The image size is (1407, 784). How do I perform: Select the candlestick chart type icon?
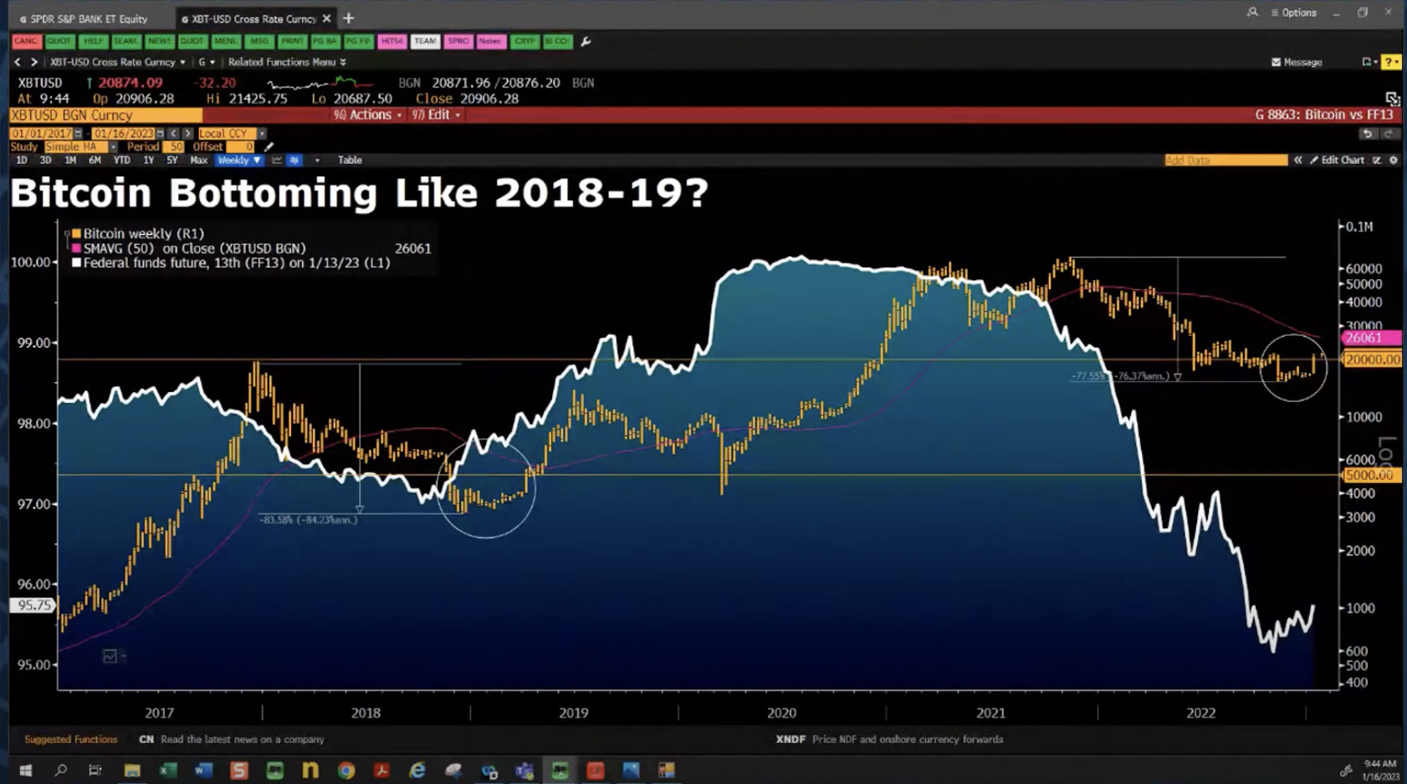click(x=294, y=160)
